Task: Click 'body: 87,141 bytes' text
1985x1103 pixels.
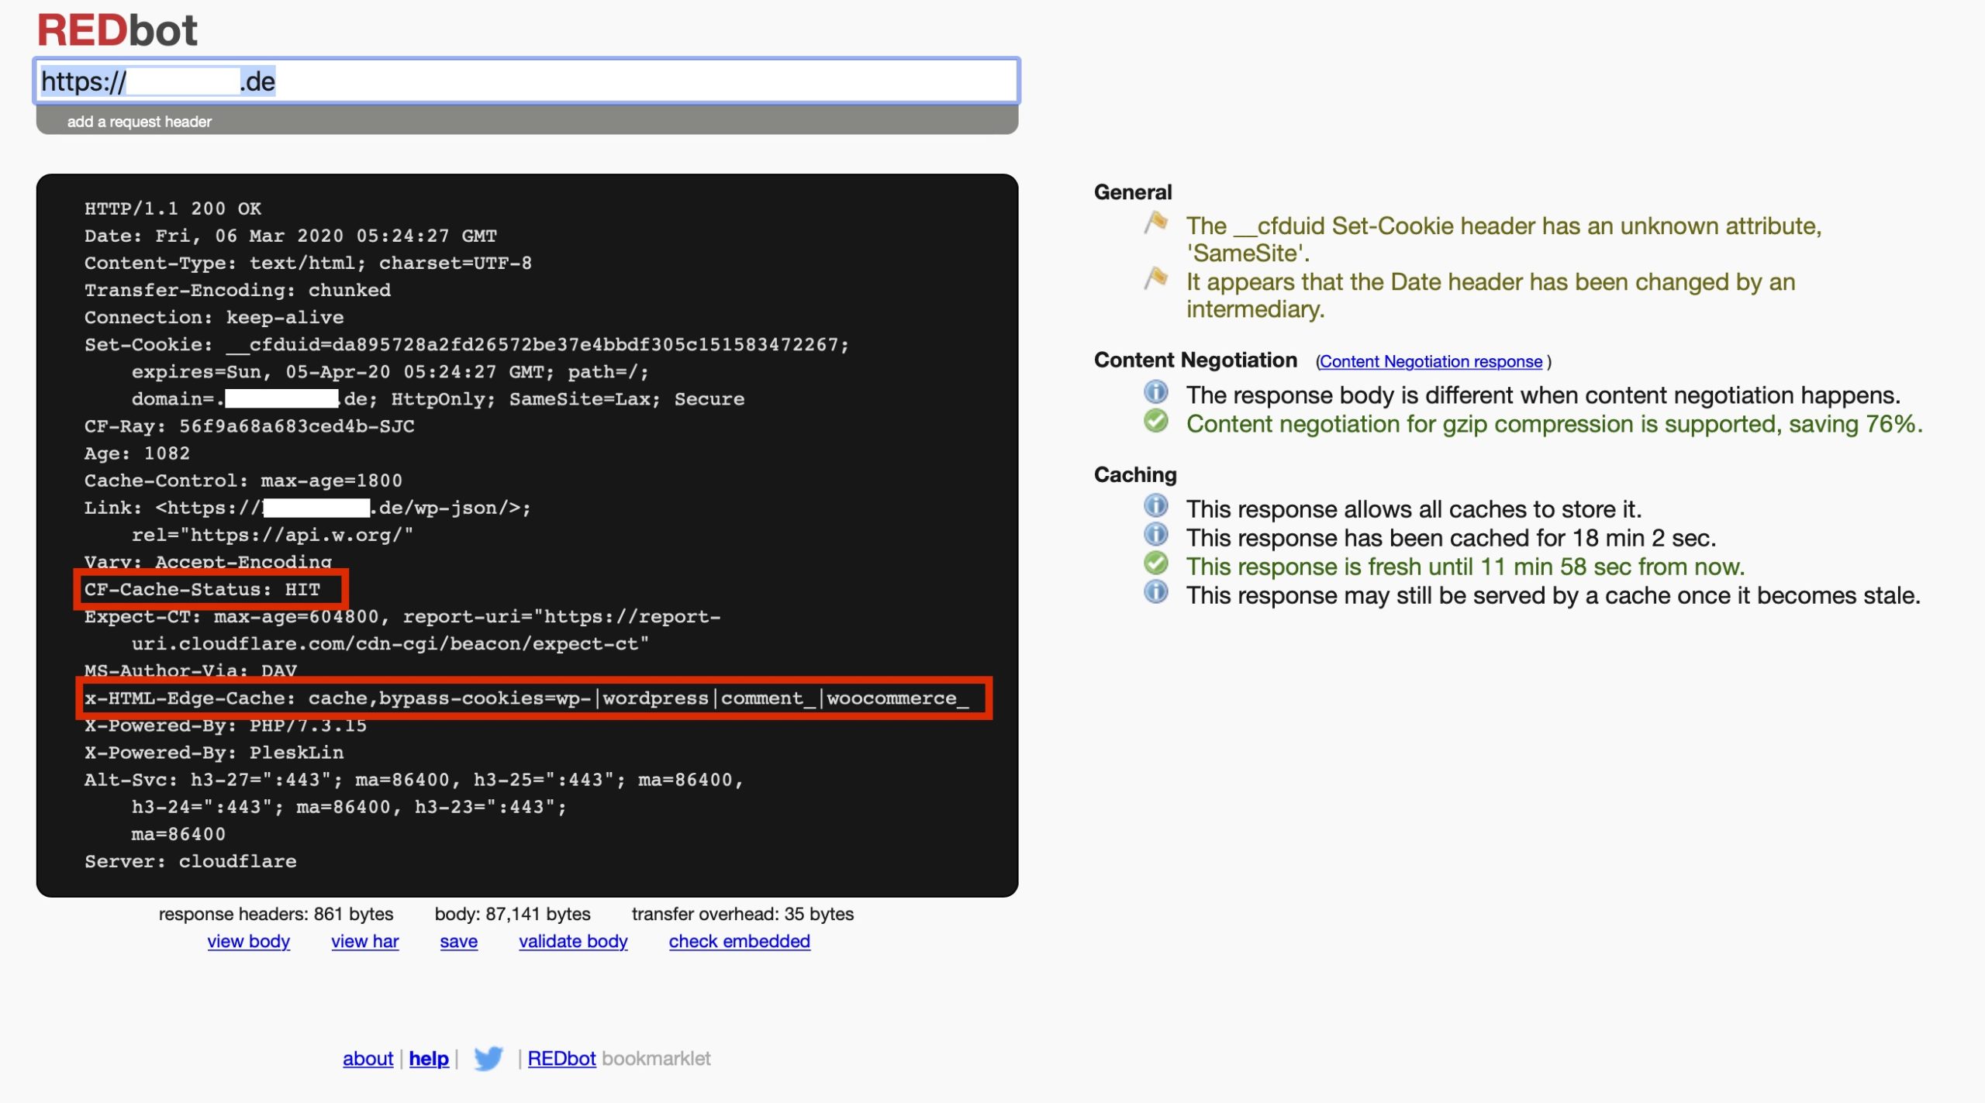Action: pos(513,914)
